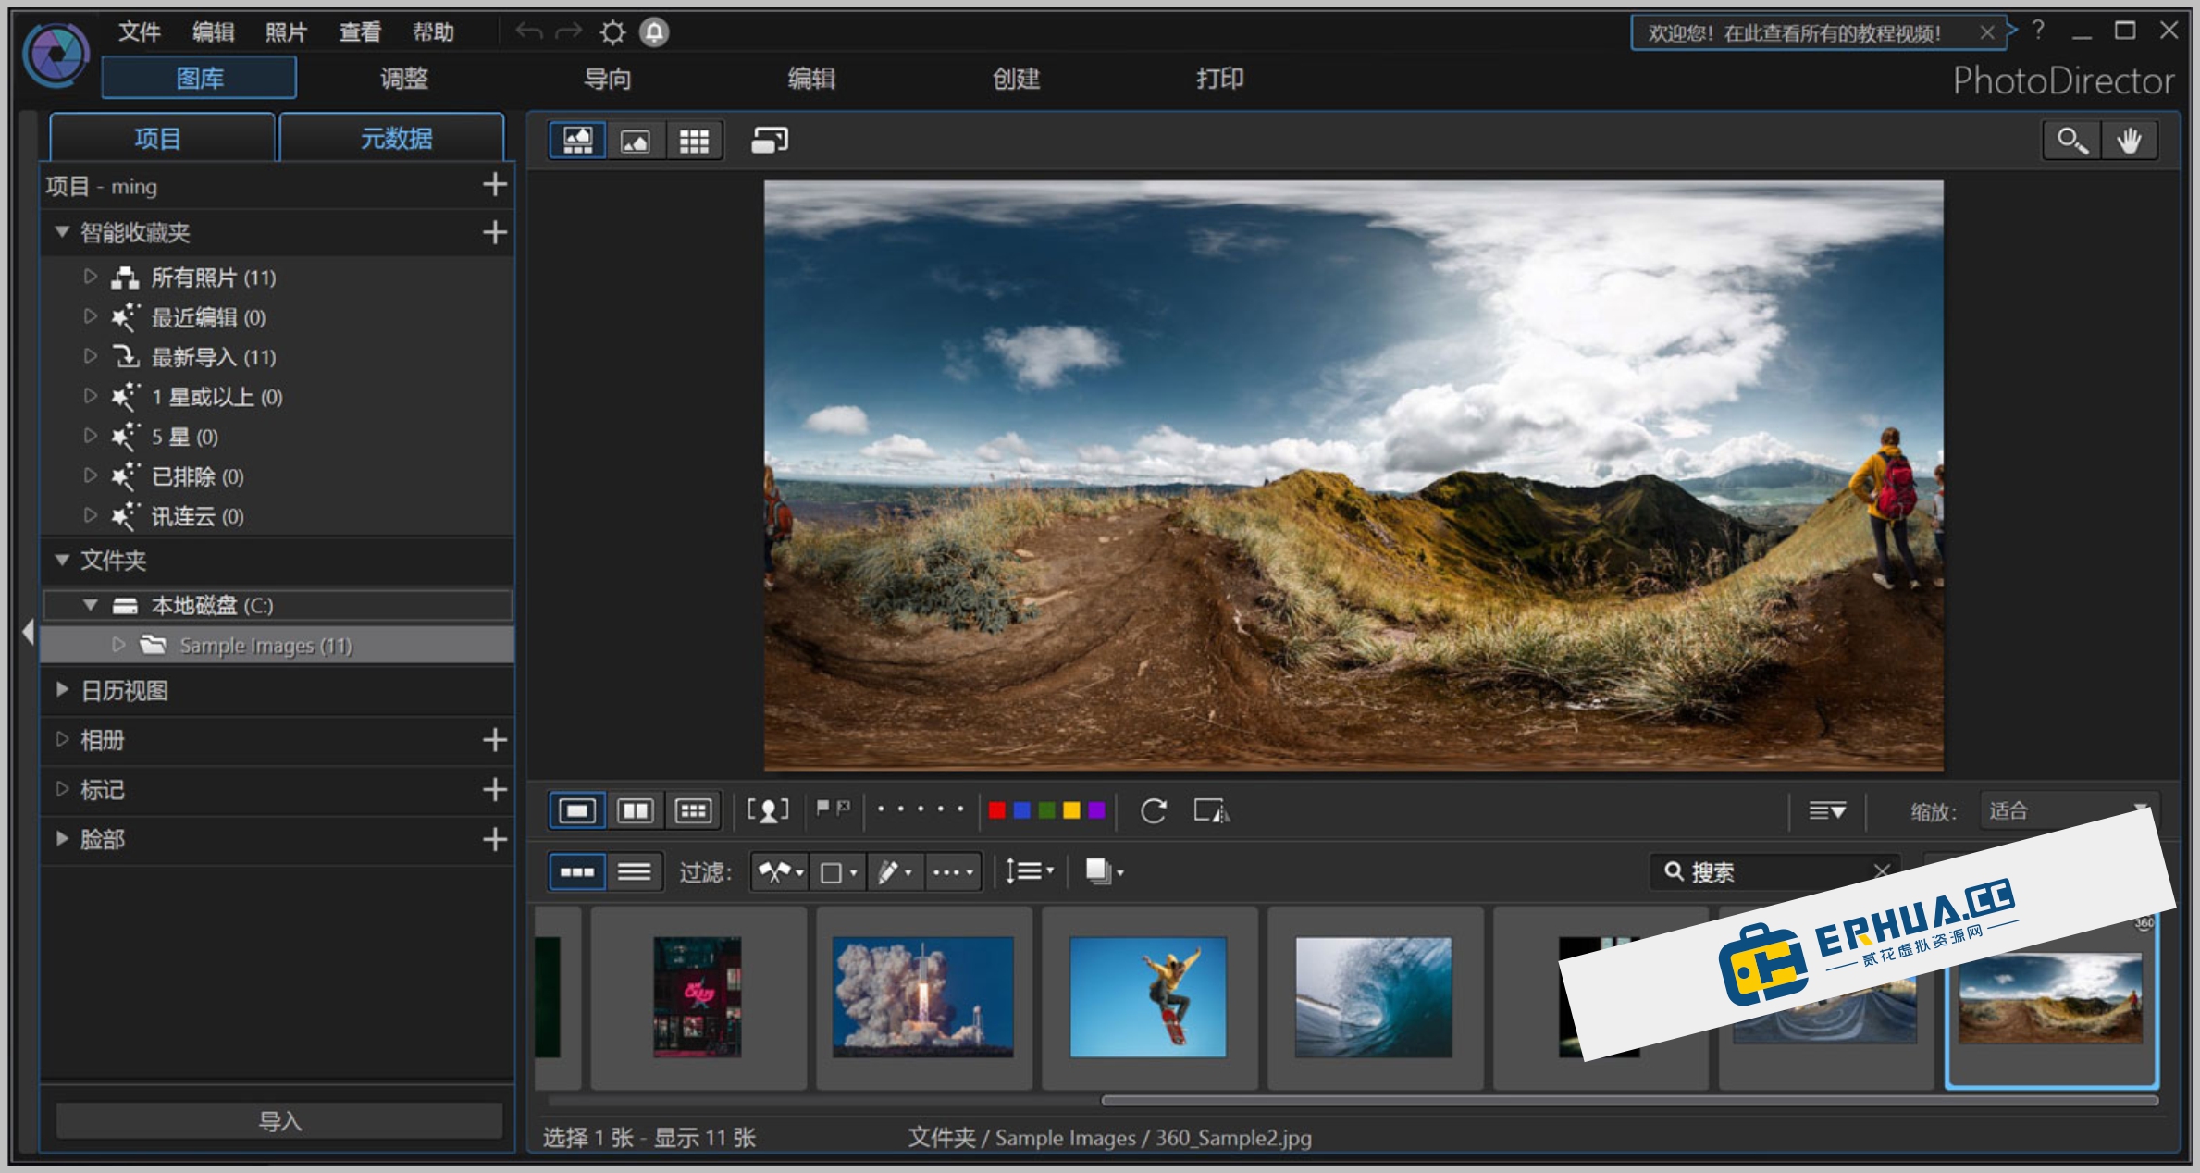
Task: Collapse the 智能收藏夹 section
Action: tap(61, 233)
